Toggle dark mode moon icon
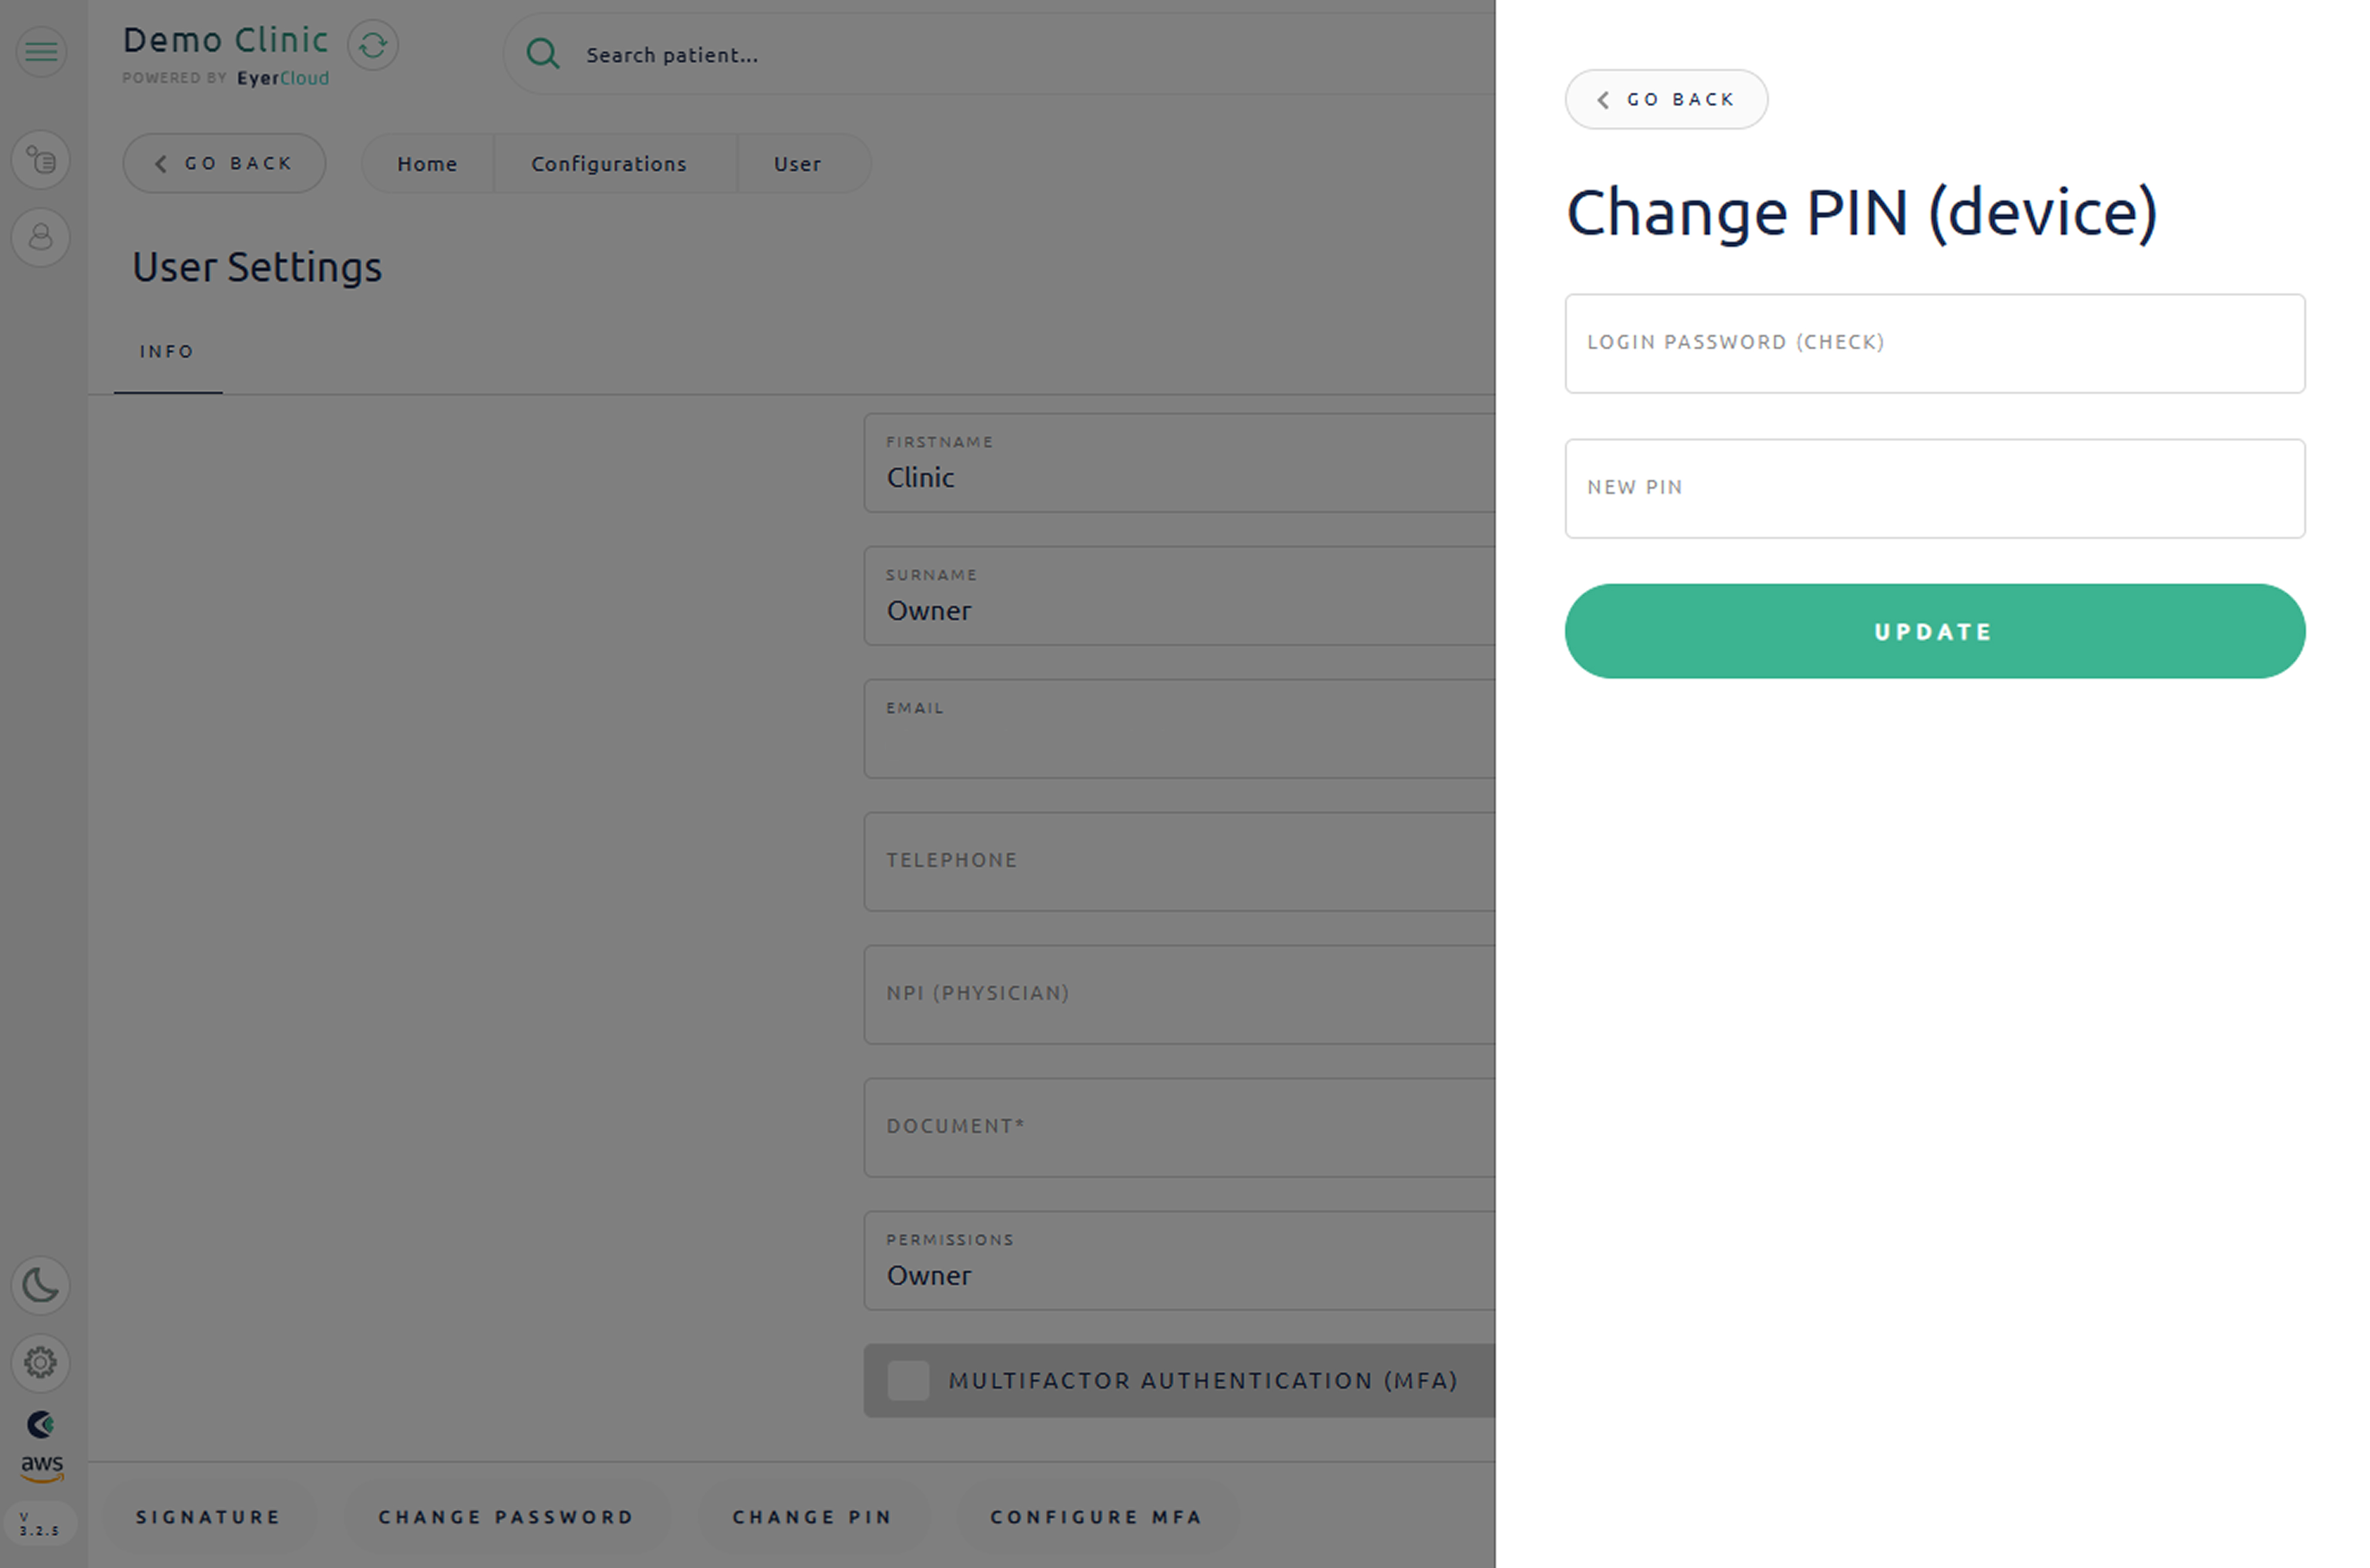Viewport: 2370px width, 1568px height. click(41, 1285)
